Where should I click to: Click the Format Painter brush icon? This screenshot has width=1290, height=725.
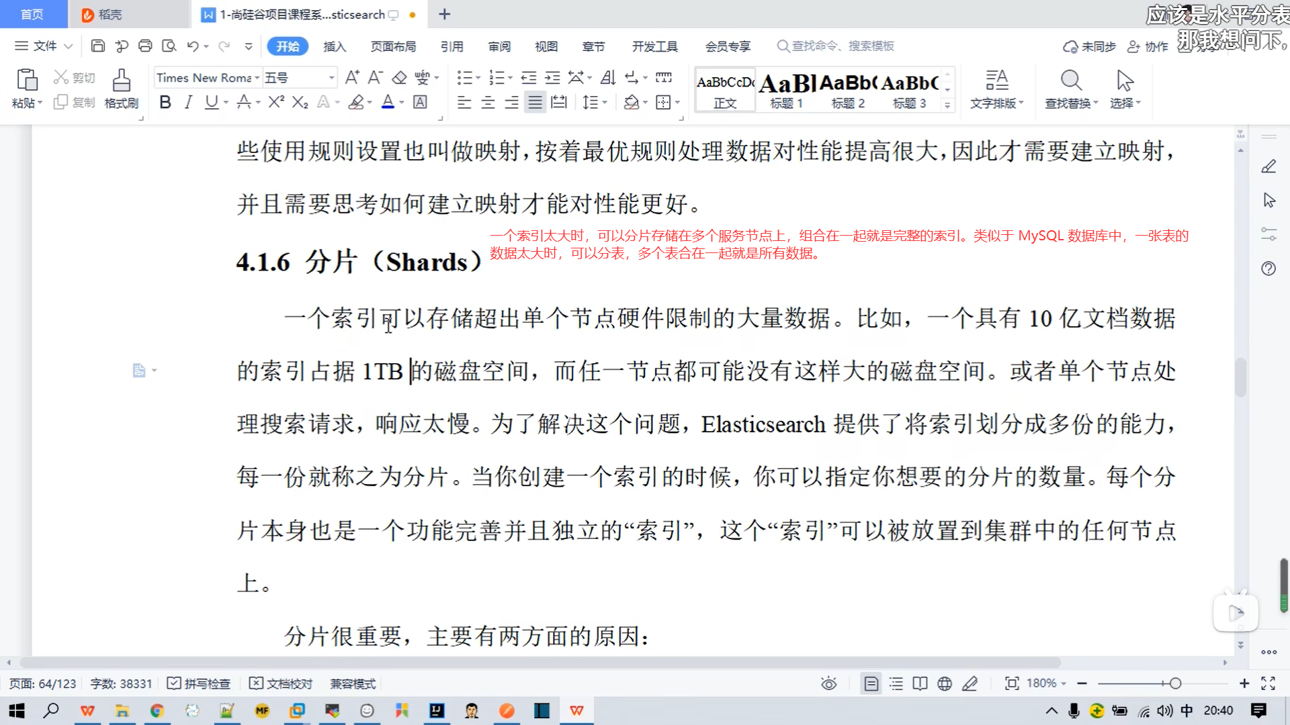tap(122, 81)
